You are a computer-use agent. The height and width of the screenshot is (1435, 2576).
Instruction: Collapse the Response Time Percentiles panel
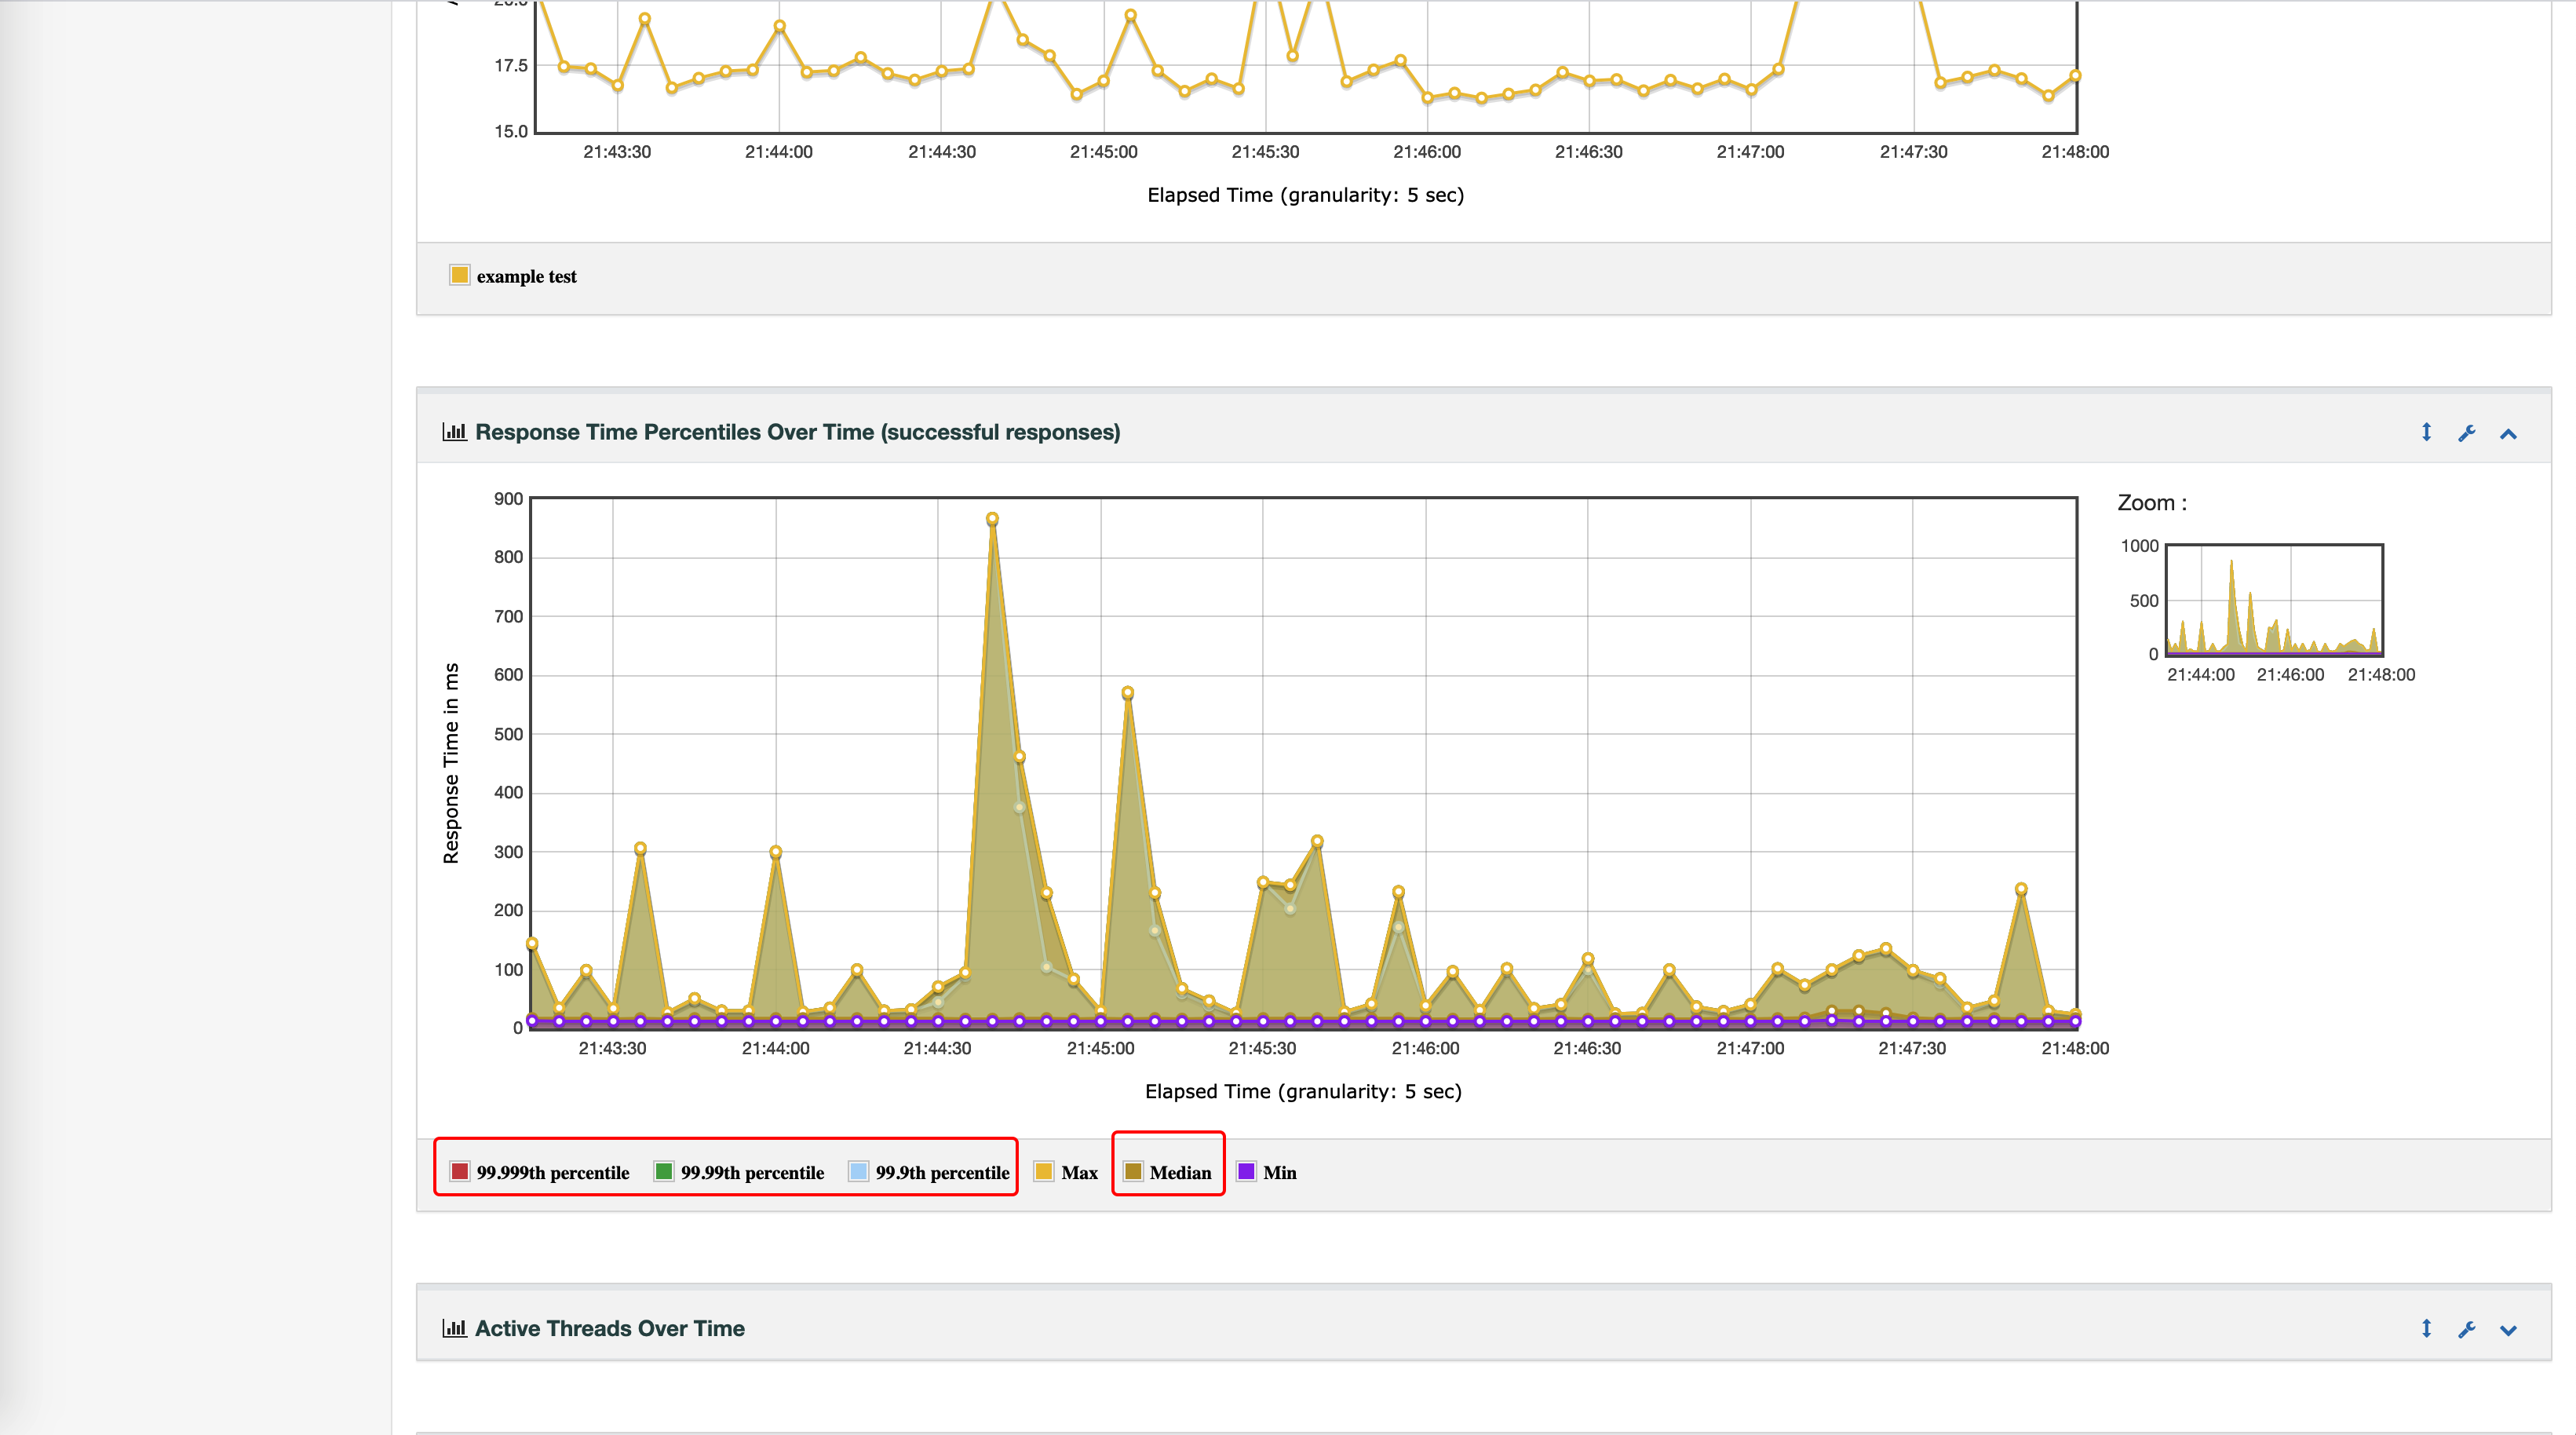click(2511, 431)
